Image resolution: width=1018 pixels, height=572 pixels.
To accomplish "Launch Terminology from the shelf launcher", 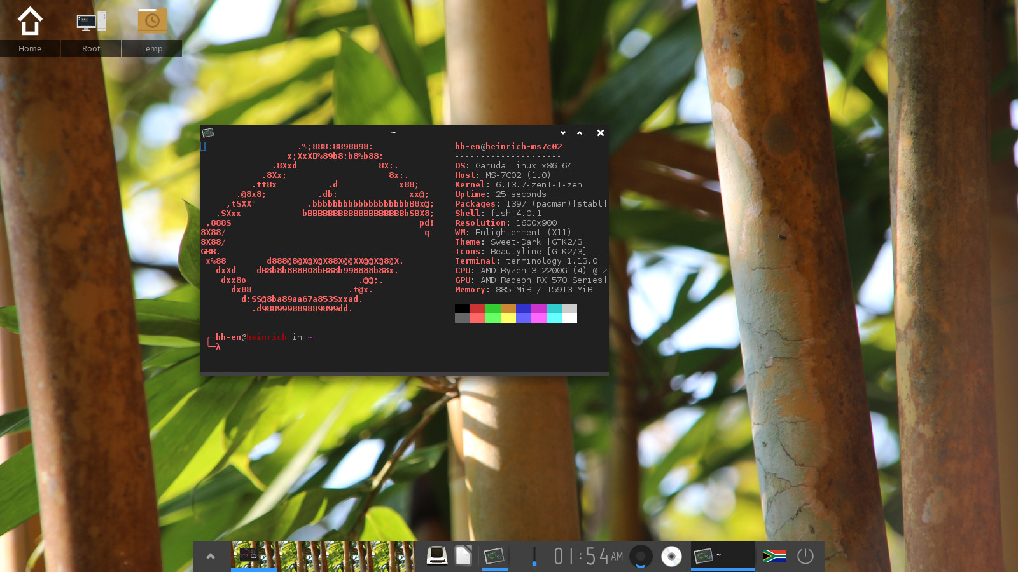I will [494, 556].
